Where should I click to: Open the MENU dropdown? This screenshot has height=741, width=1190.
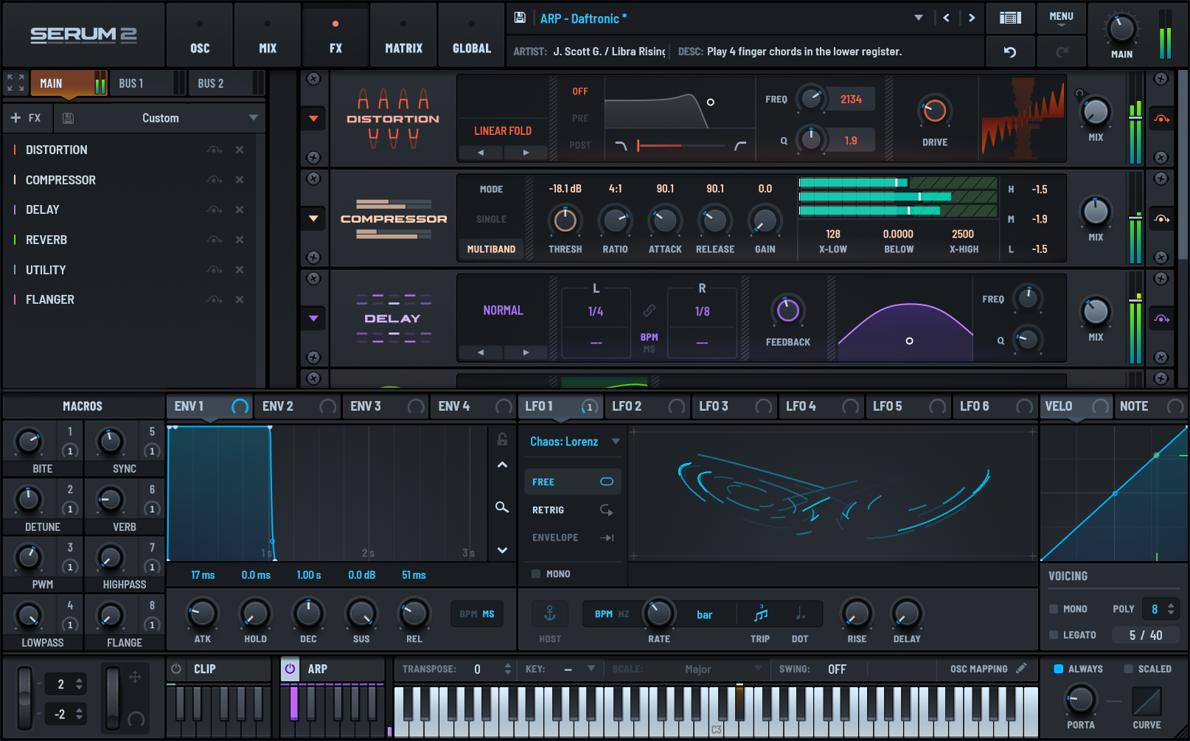(x=1061, y=18)
